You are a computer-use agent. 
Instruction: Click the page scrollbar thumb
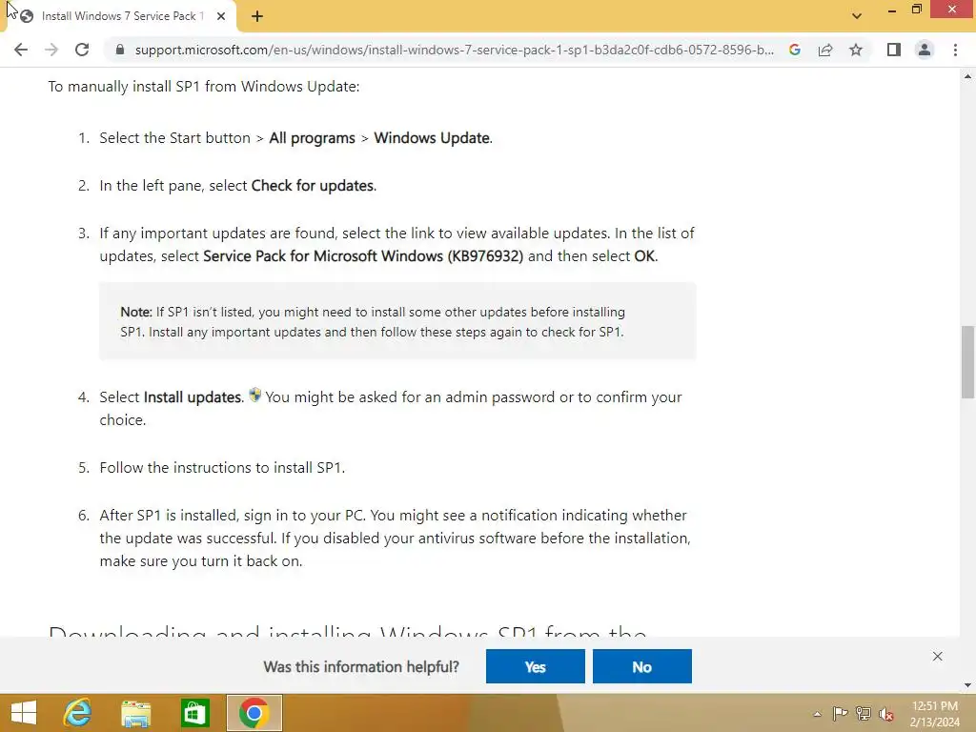967,362
